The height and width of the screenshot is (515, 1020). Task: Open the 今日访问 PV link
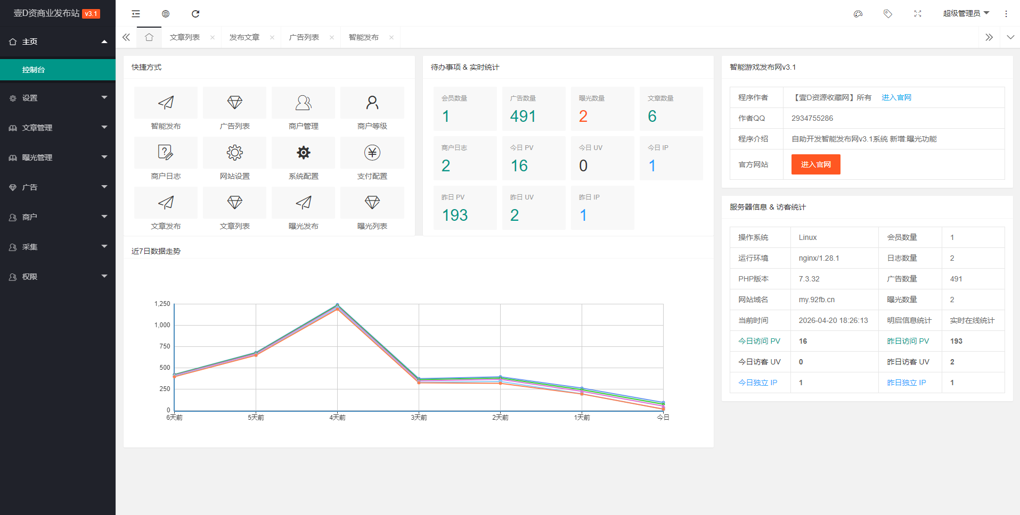[759, 341]
